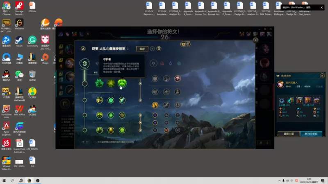This screenshot has width=328, height=184.
Task: Add a new rune page with plus icon
Action: 152,49
